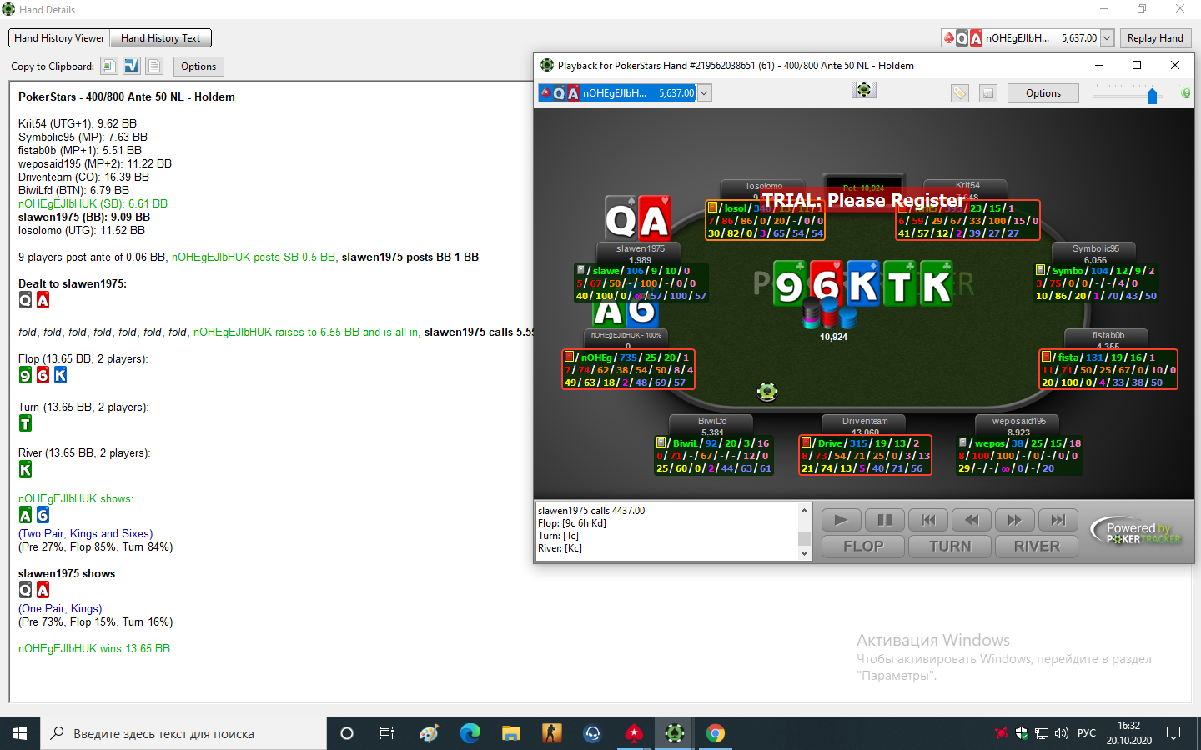
Task: Expand hand dropdown in Playback window
Action: (704, 93)
